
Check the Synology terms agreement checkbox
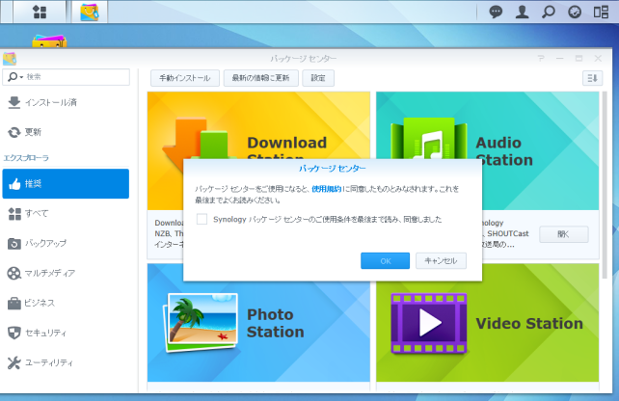[x=202, y=219]
